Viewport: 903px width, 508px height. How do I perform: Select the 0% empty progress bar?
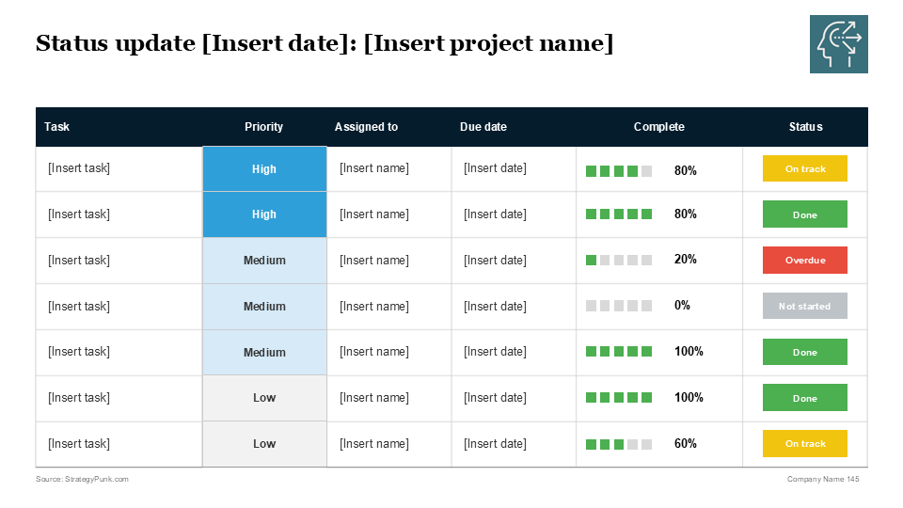coord(619,306)
